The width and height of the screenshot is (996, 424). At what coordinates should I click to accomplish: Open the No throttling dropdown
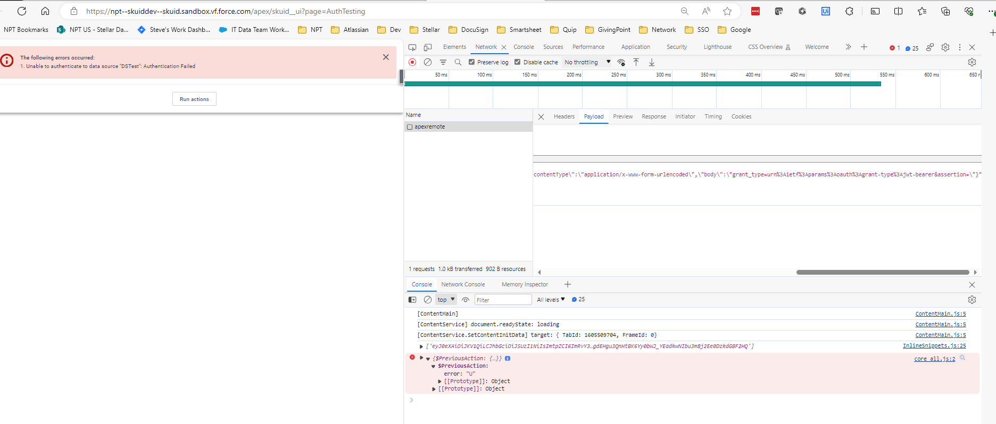[587, 62]
